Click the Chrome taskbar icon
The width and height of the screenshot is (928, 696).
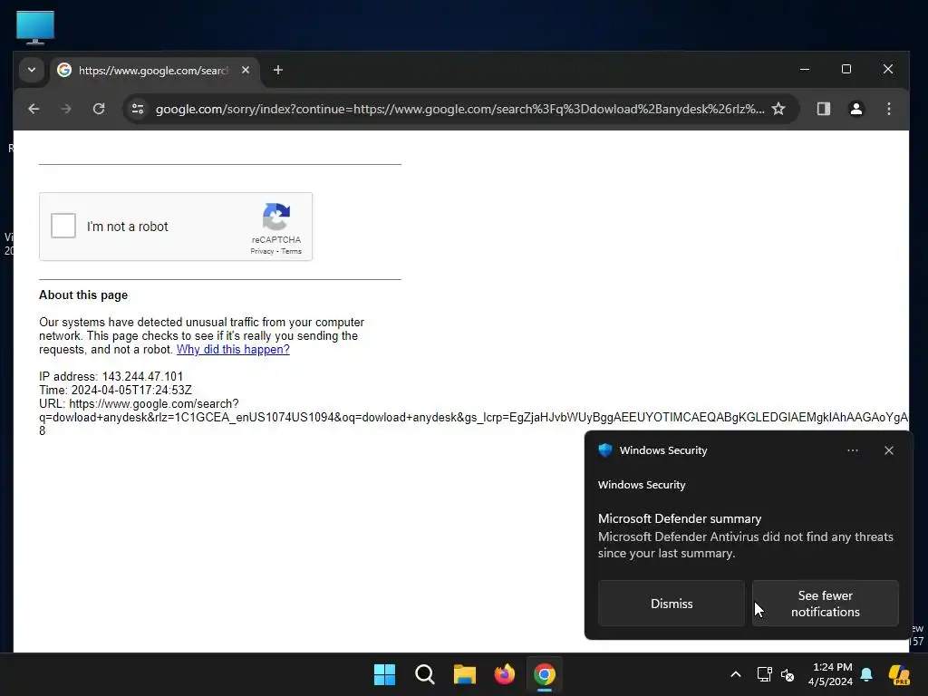545,674
